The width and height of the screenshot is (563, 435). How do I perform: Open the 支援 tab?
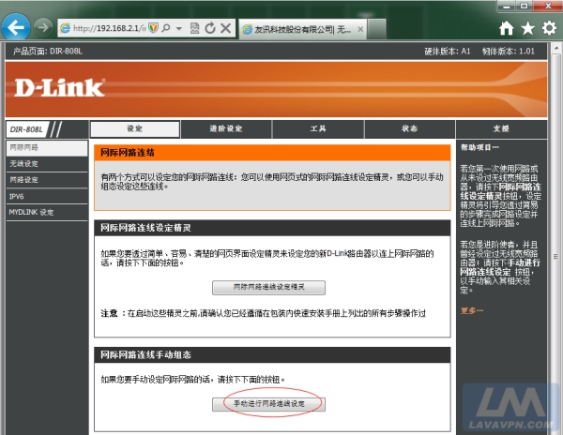pyautogui.click(x=502, y=129)
